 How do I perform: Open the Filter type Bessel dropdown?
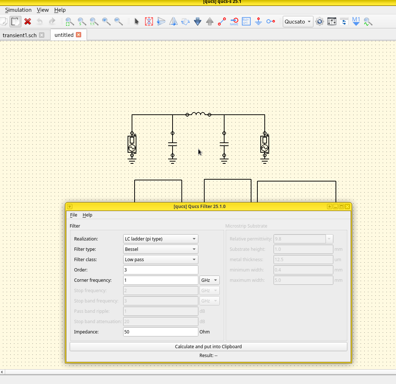pos(160,249)
